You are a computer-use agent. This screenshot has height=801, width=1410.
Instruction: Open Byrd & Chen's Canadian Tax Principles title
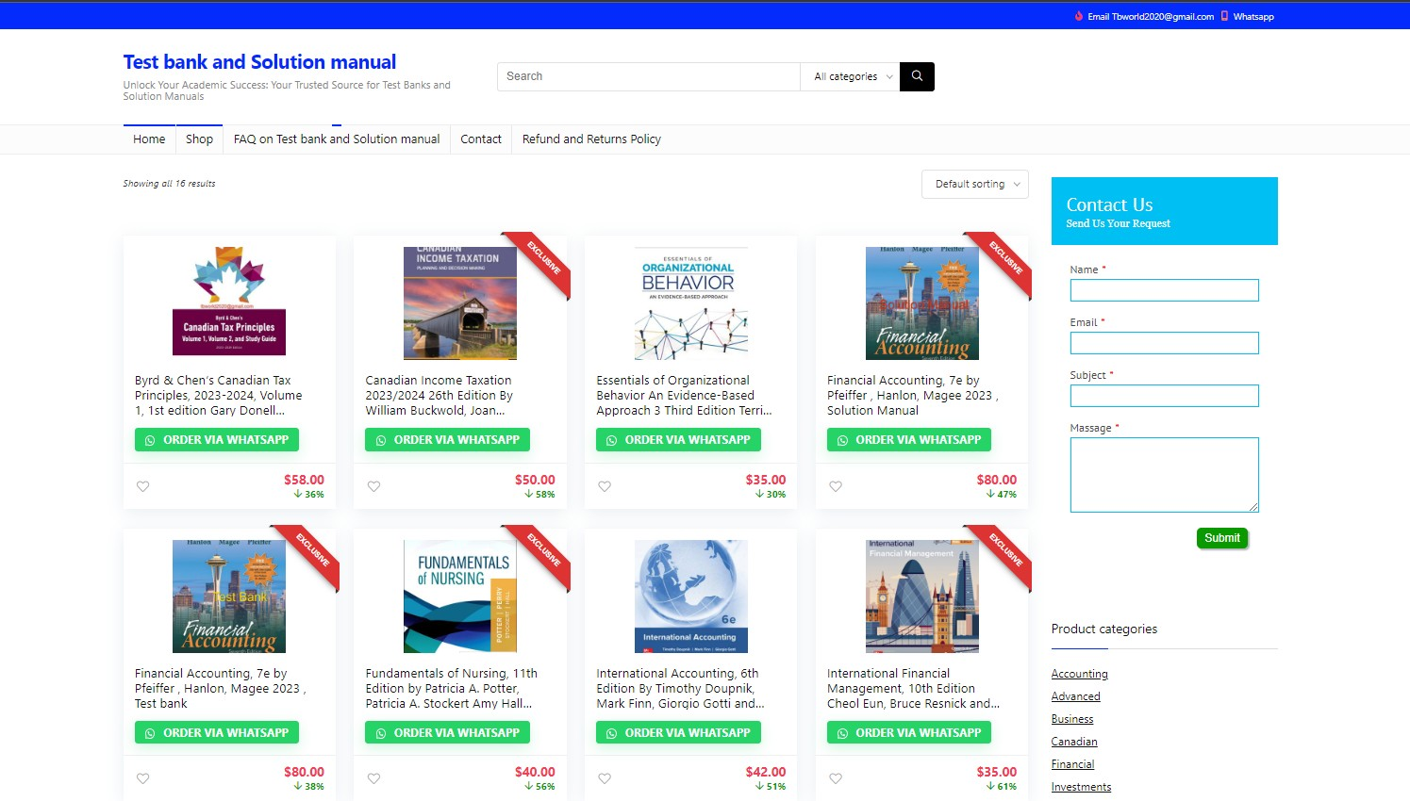point(219,396)
